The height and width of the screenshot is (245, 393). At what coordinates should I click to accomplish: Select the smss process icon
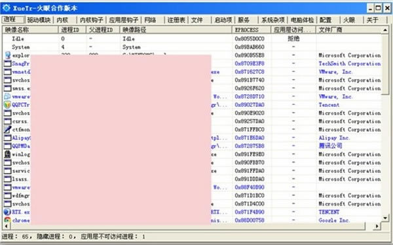point(7,88)
